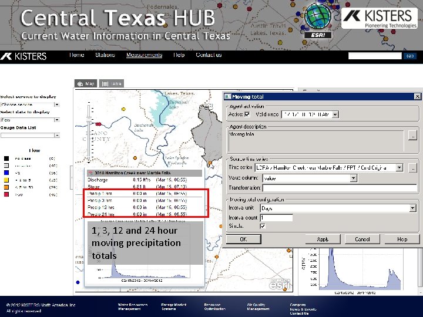Click the red flow gauge marker on map
The height and width of the screenshot is (317, 423).
coord(99,124)
